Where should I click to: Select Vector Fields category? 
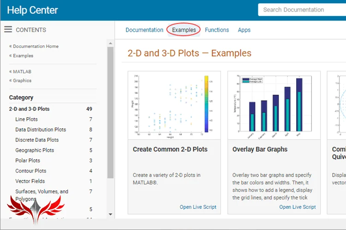30,181
